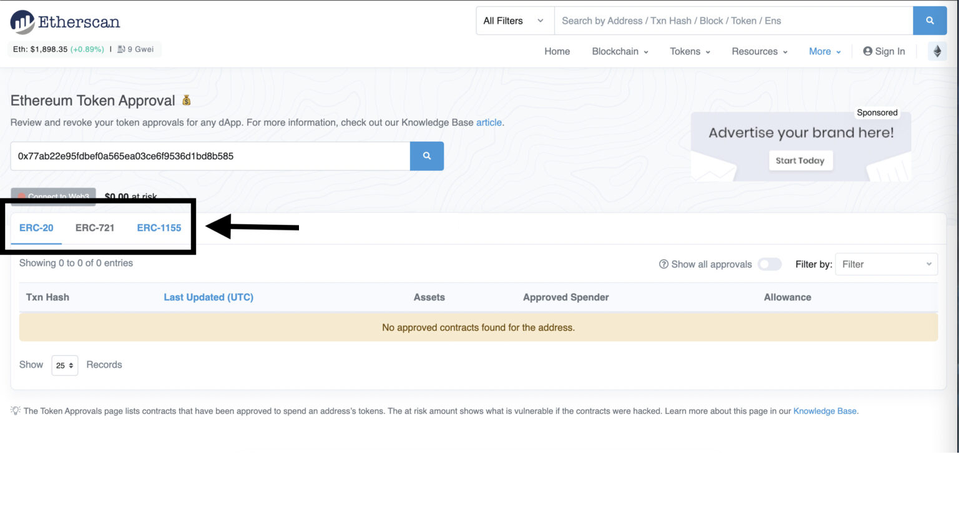
Task: Click the gas pump Gwei icon
Action: 122,49
